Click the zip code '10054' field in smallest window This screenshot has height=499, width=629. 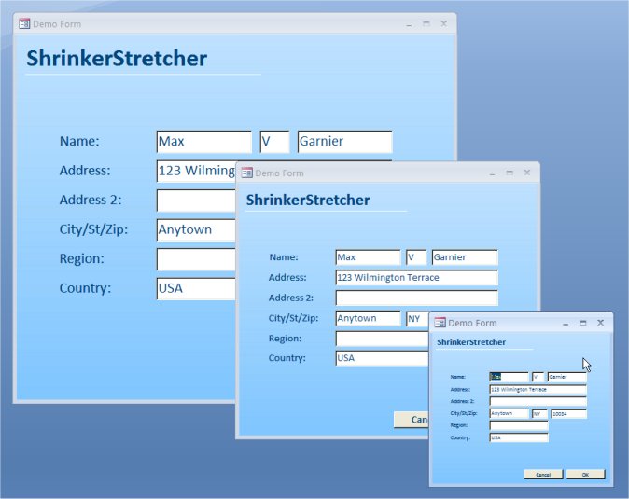[569, 413]
